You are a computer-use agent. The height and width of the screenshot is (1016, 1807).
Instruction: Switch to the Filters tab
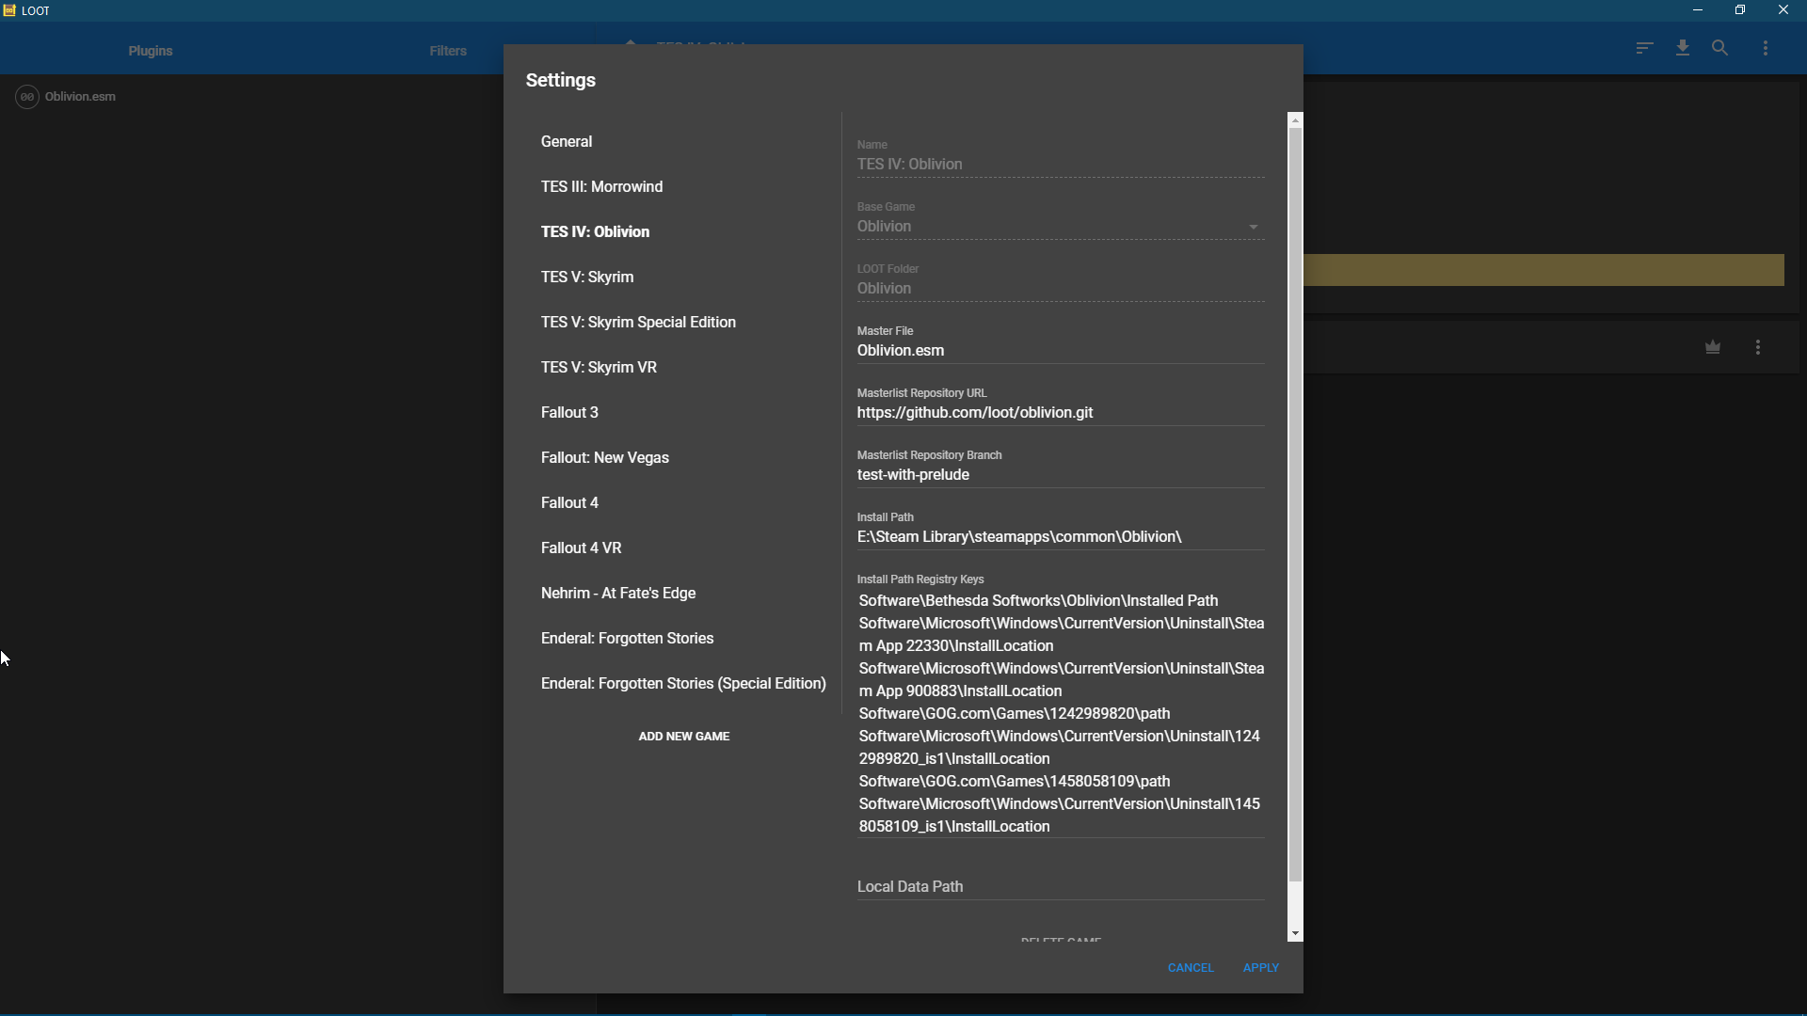[447, 51]
